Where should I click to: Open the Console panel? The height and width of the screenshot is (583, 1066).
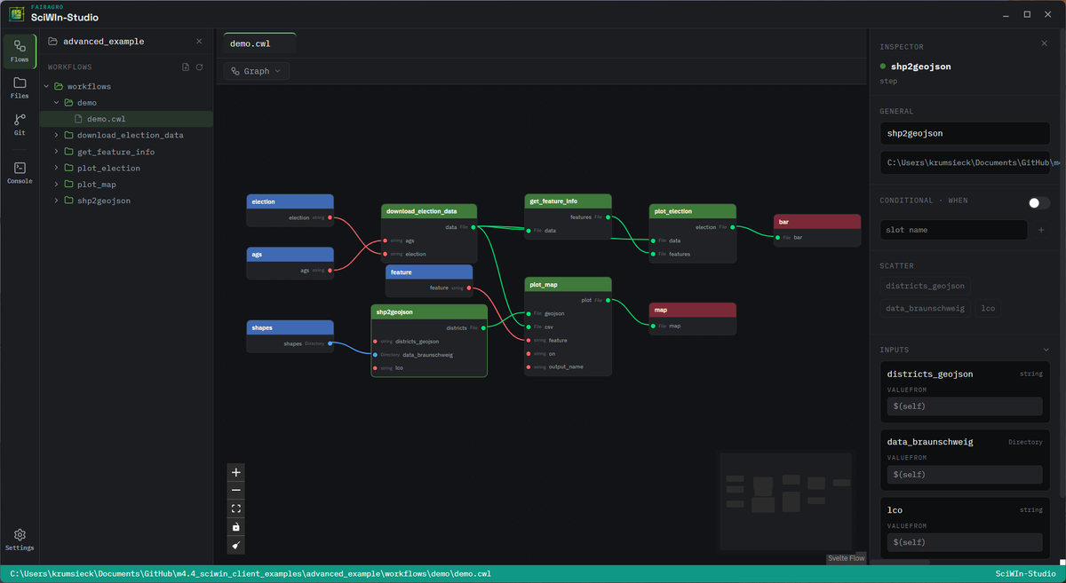(x=20, y=173)
